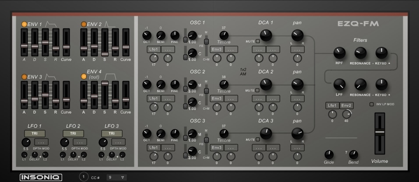Viewport: 419px width, 182px height.
Task: Click the OSC 3 OCT knob
Action: click(147, 134)
